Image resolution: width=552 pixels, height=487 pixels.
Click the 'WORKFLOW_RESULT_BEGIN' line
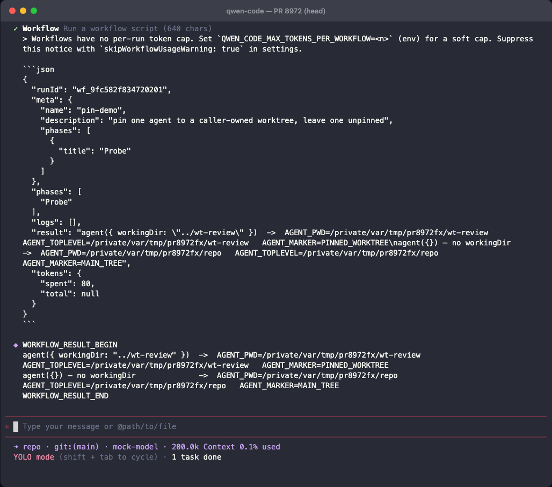click(x=70, y=345)
